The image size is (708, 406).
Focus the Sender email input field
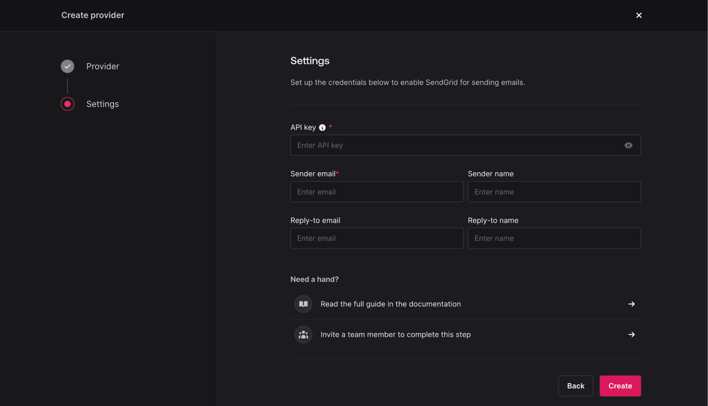click(x=377, y=192)
